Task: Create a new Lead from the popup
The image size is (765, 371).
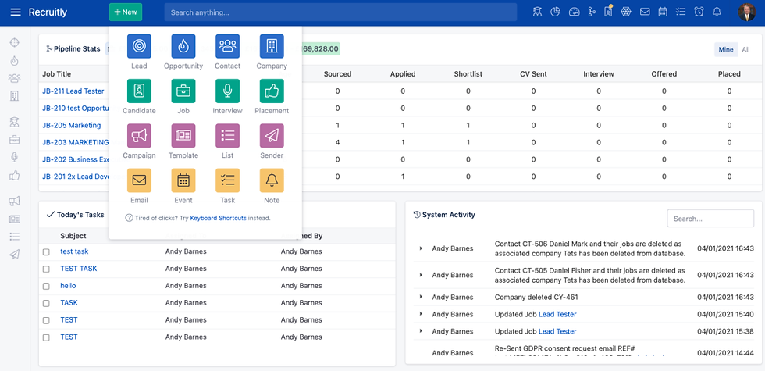Action: pyautogui.click(x=139, y=46)
